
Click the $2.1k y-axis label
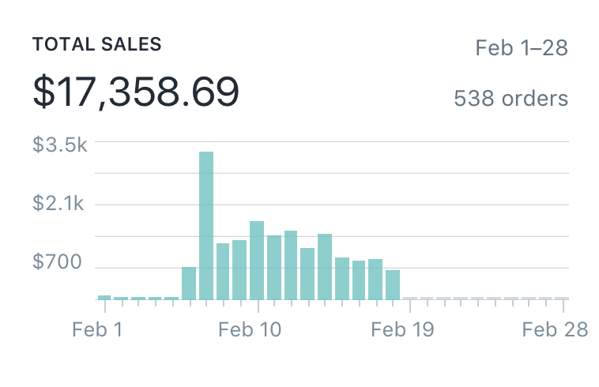[x=57, y=204]
